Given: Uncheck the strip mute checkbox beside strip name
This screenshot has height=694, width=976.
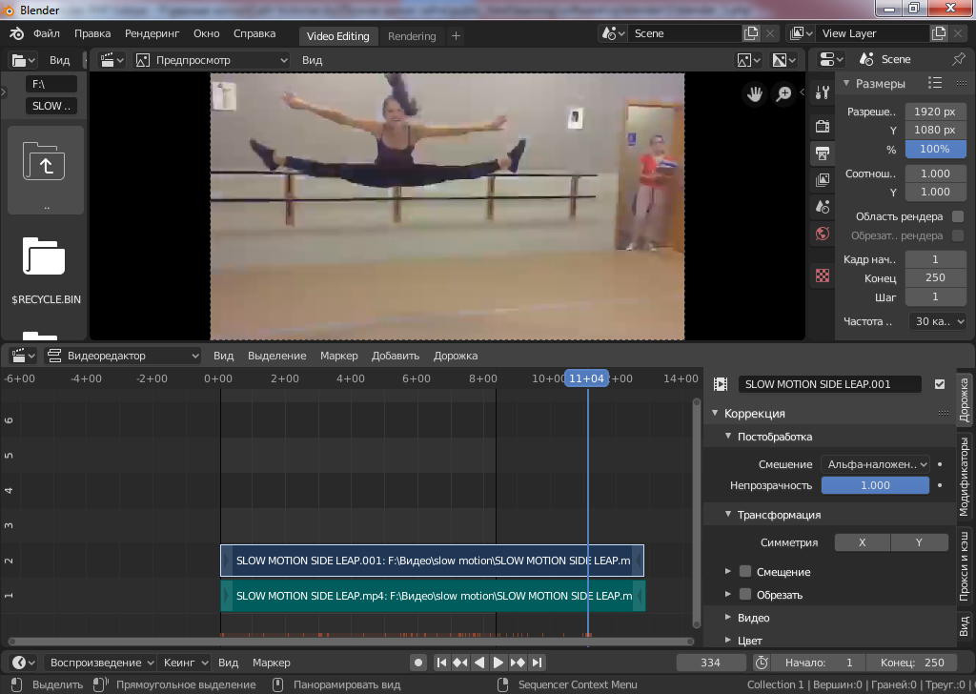Looking at the screenshot, I should click(x=940, y=384).
